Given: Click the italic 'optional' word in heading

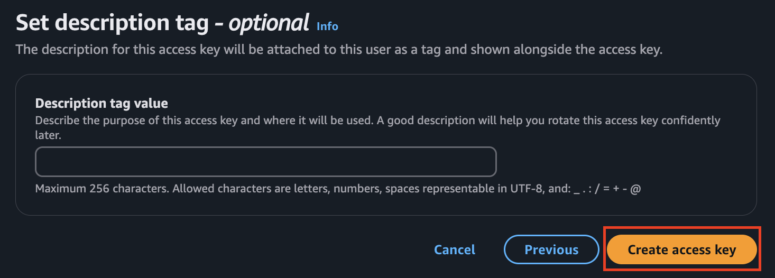Looking at the screenshot, I should (x=269, y=23).
